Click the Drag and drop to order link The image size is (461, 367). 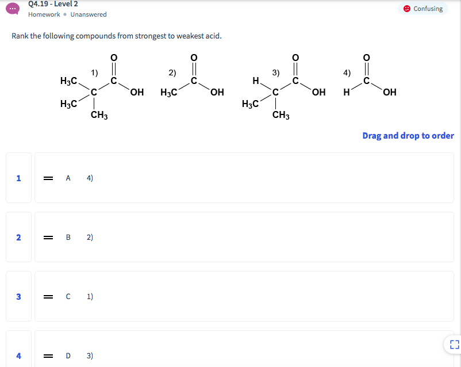click(408, 135)
